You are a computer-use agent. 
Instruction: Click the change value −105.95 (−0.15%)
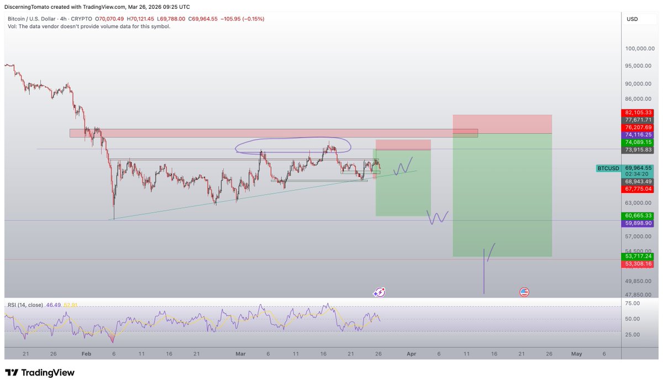click(243, 19)
